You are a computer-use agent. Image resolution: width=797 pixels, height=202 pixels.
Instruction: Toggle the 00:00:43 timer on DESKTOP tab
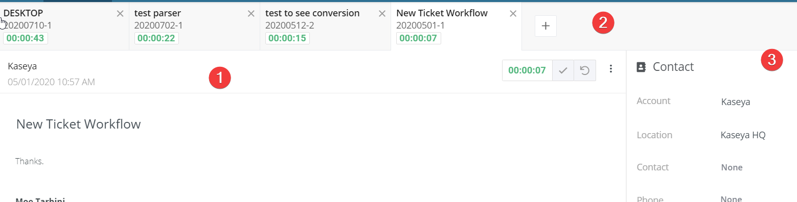coord(26,38)
